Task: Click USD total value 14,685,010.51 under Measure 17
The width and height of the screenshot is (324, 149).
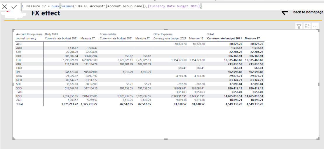Action: pos(254,96)
